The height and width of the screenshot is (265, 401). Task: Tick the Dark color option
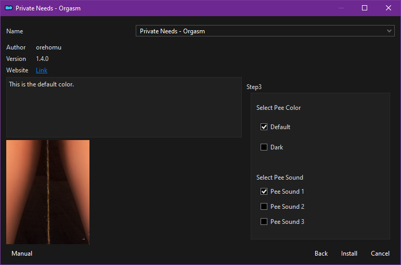[264, 147]
